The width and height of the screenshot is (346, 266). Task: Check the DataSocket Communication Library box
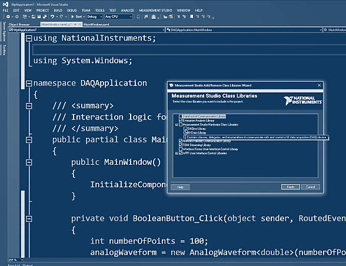[181, 117]
